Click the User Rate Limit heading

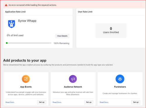point(85,12)
